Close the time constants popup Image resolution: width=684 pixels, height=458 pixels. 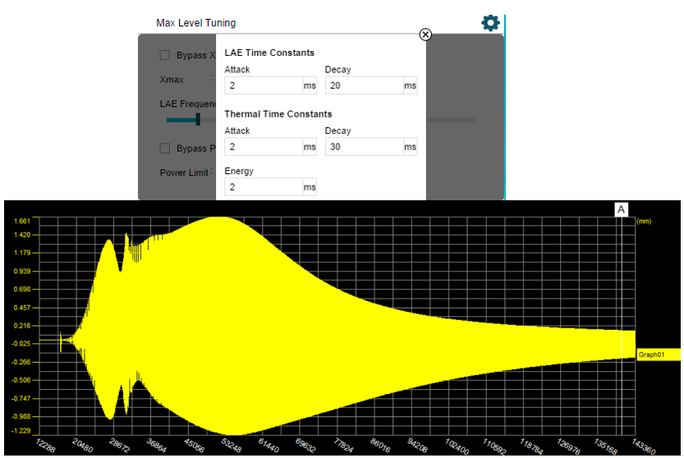425,34
